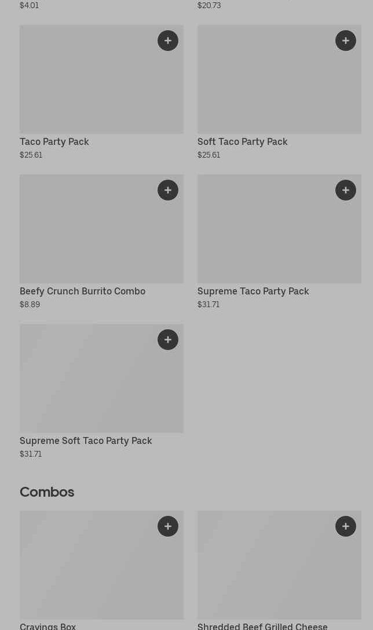This screenshot has height=630, width=373.
Task: Open Supreme Soft Taco Party Pack title
Action: pyautogui.click(x=86, y=440)
